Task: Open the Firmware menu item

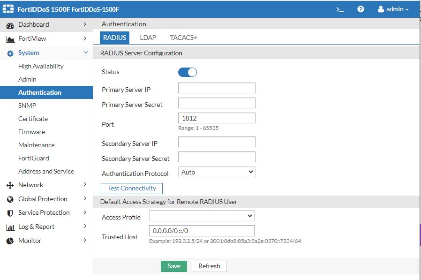Action: (32, 132)
